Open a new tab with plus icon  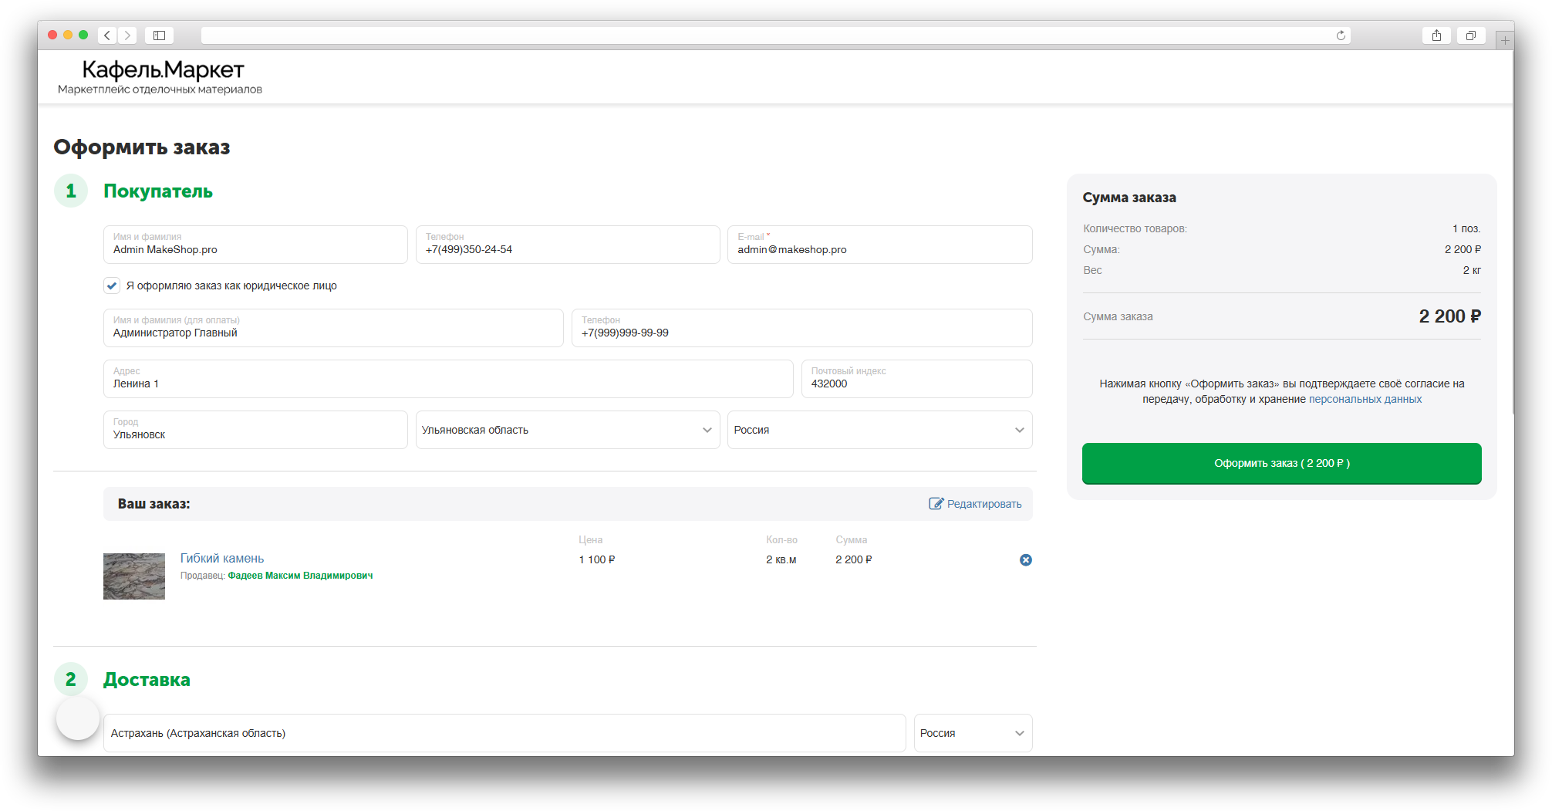coord(1504,40)
